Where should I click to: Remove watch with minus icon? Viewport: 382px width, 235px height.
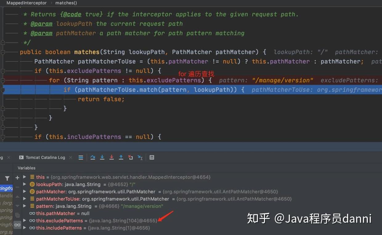17,187
